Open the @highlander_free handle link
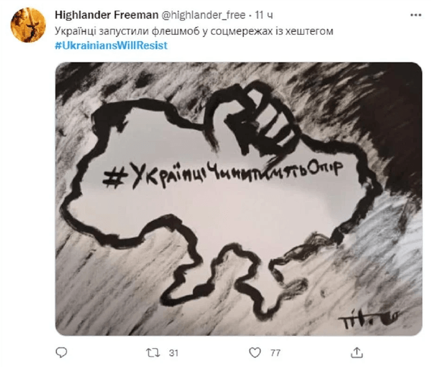This screenshot has height=367, width=431. [x=203, y=15]
